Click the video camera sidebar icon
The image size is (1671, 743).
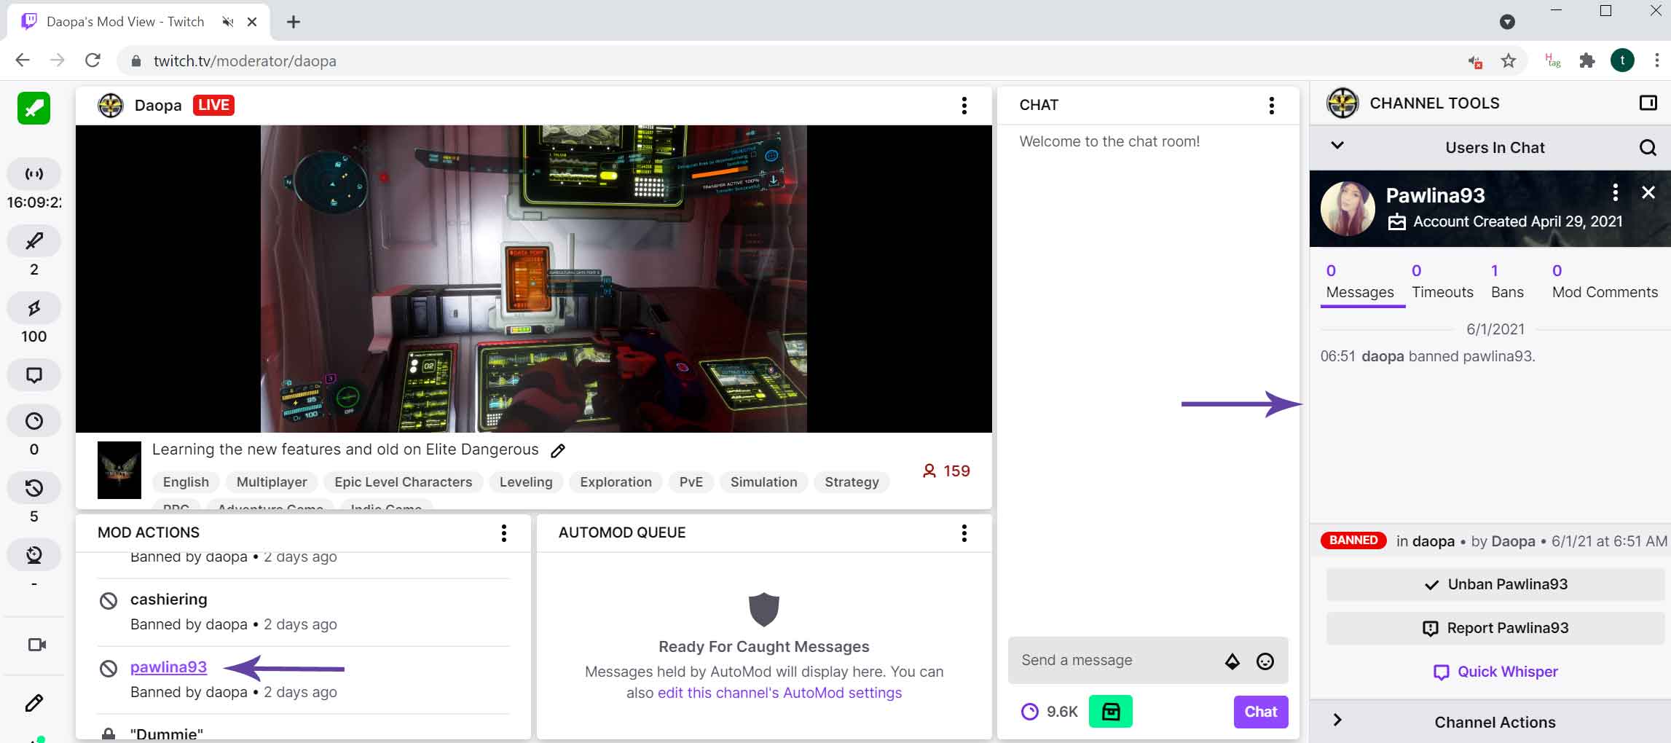tap(36, 645)
